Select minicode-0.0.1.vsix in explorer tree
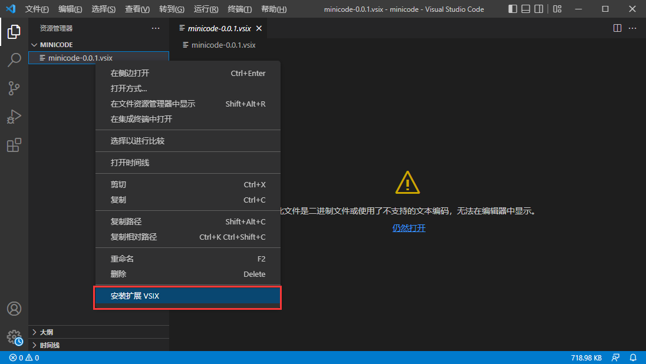Screen dimensions: 646x364 pyautogui.click(x=98, y=58)
